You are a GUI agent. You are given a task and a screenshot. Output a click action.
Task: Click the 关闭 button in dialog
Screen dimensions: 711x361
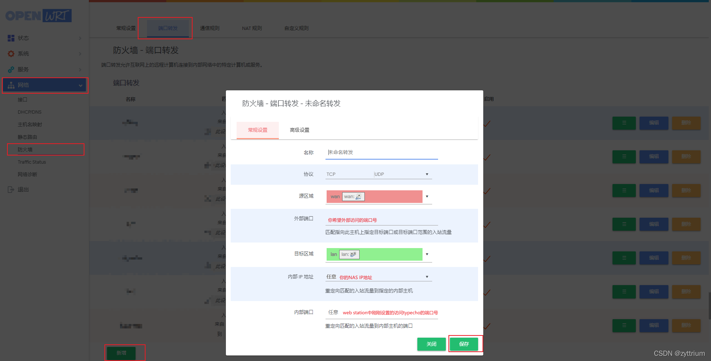tap(431, 344)
